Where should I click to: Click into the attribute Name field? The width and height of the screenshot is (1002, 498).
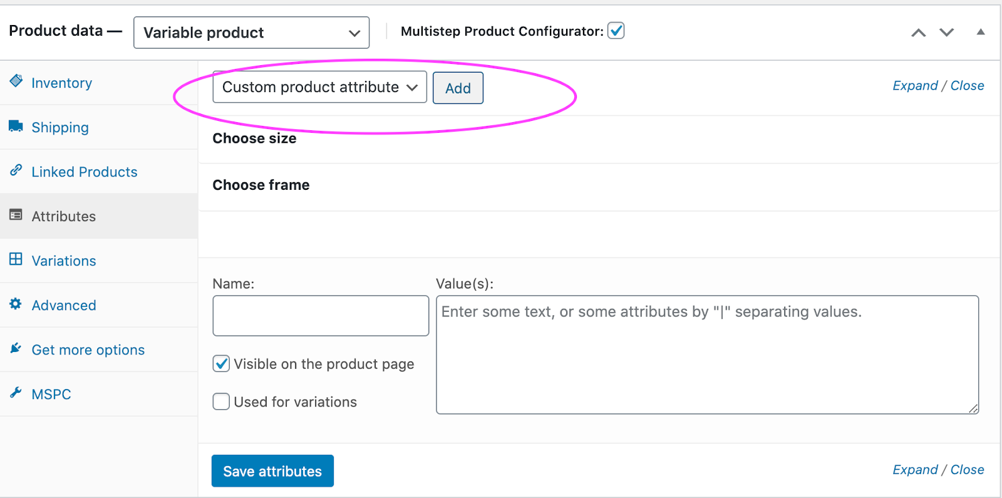[321, 316]
